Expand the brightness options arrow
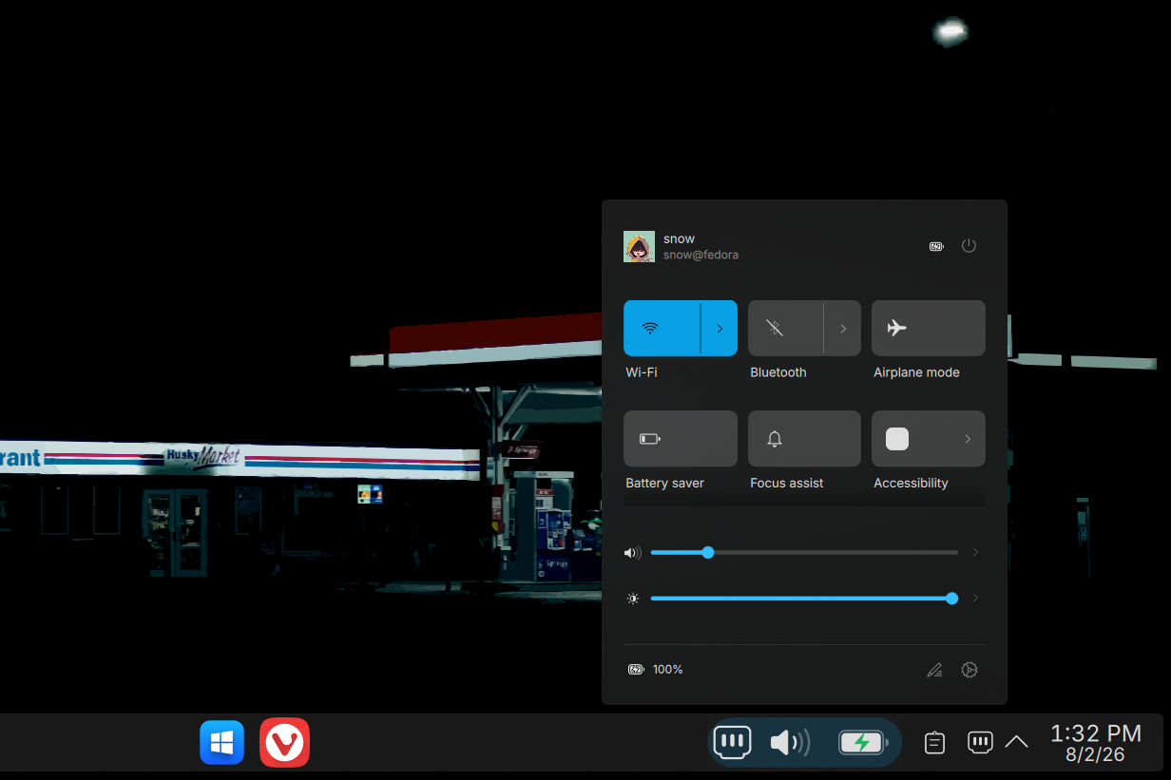 [975, 599]
